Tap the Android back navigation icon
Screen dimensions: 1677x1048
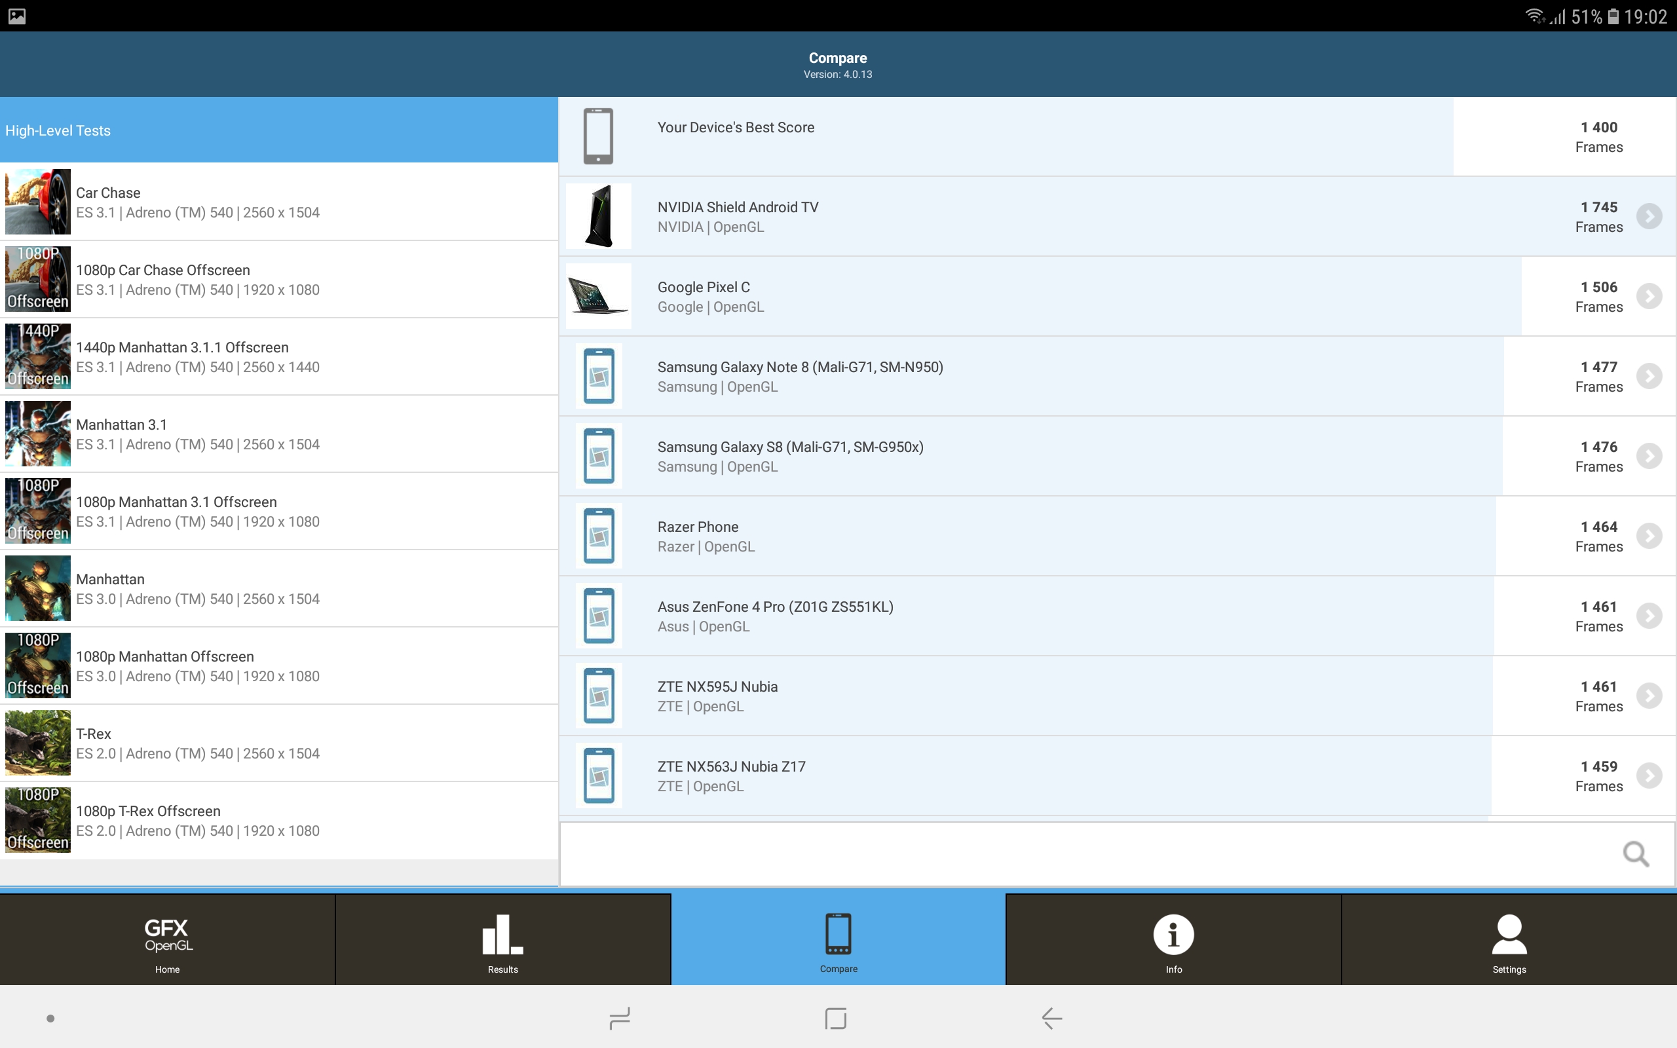coord(1051,1018)
